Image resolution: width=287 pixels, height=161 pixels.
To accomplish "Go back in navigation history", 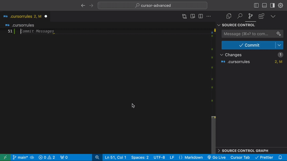I will (x=83, y=5).
